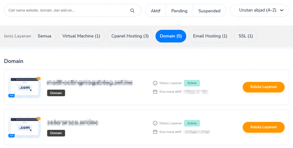Viewport: 293px width, 148px height.
Task: Click info icon beside second Status Layanan
Action: [155, 123]
